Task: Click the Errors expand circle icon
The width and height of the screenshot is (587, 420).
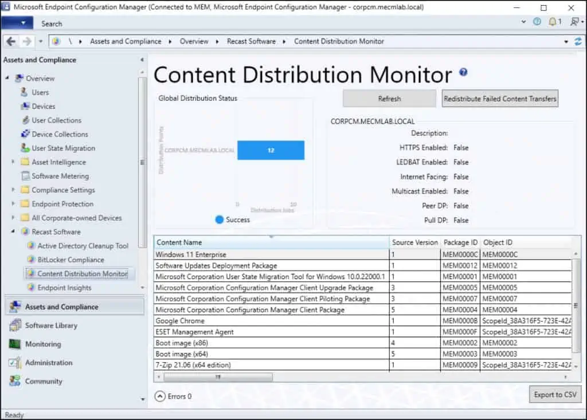Action: click(160, 396)
